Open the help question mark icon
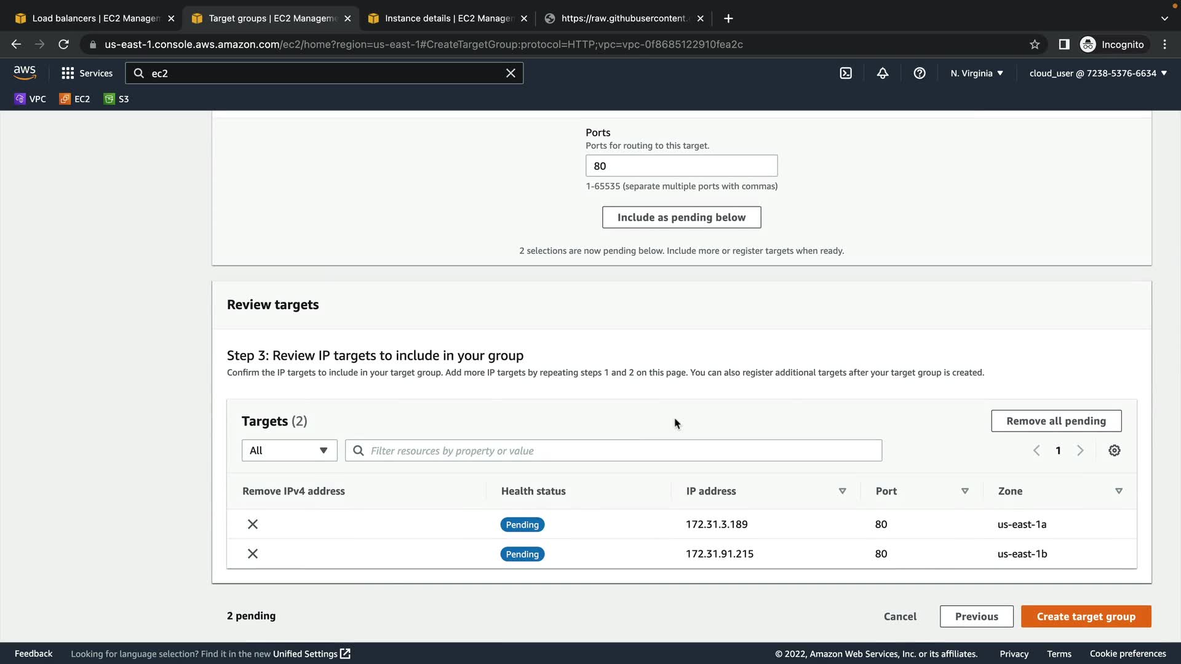Viewport: 1181px width, 664px height. [920, 73]
